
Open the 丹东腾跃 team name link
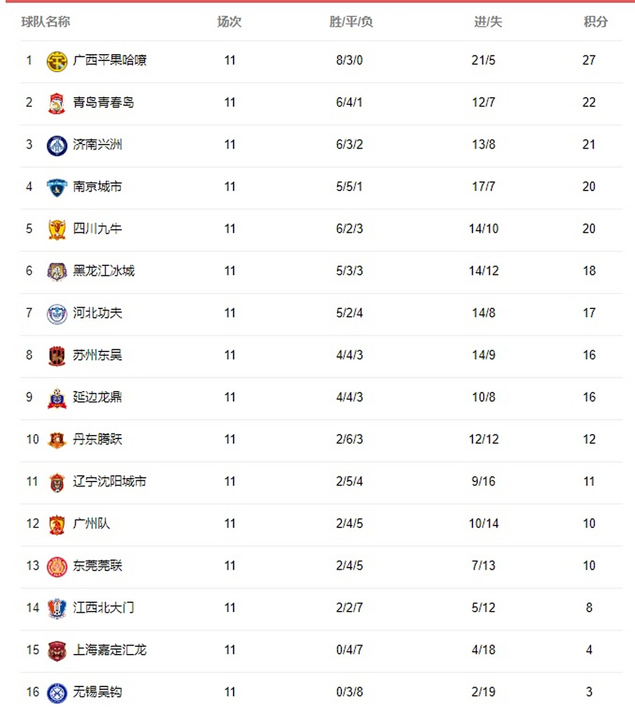(x=97, y=440)
